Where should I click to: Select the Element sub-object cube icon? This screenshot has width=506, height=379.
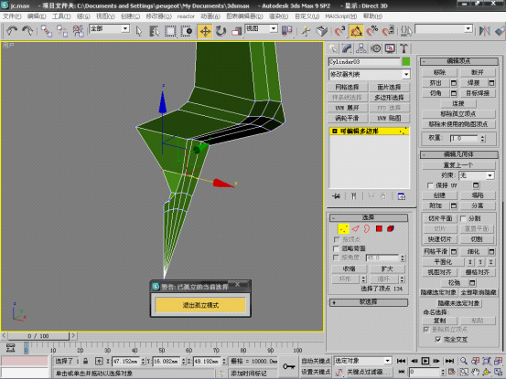(391, 228)
